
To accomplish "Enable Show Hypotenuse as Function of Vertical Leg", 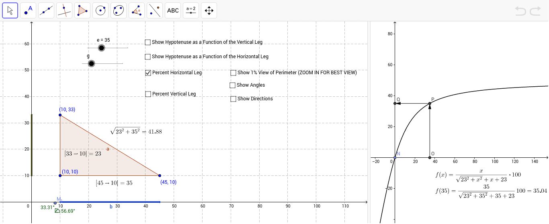I will pos(148,42).
